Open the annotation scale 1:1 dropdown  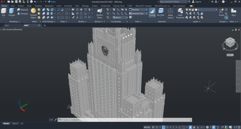202,127
